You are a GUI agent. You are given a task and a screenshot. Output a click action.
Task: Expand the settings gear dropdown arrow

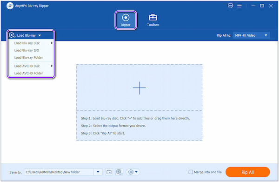coord(136,172)
